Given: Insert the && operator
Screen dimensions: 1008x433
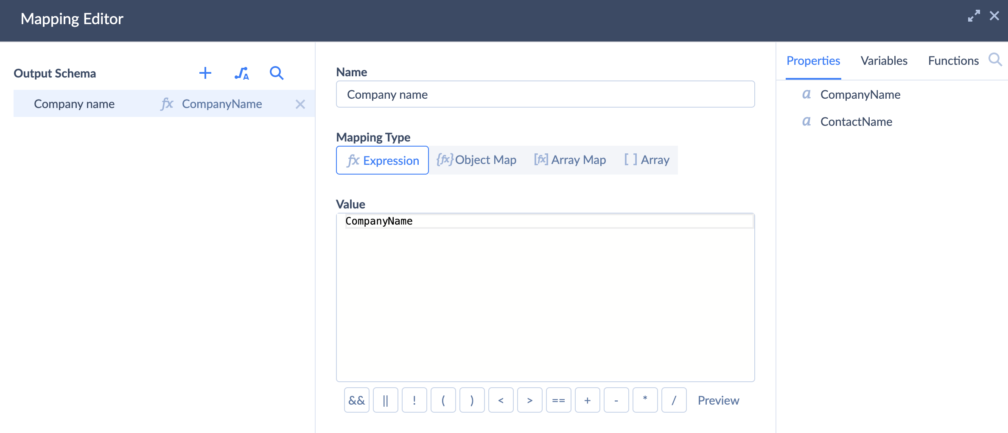Looking at the screenshot, I should pos(357,400).
